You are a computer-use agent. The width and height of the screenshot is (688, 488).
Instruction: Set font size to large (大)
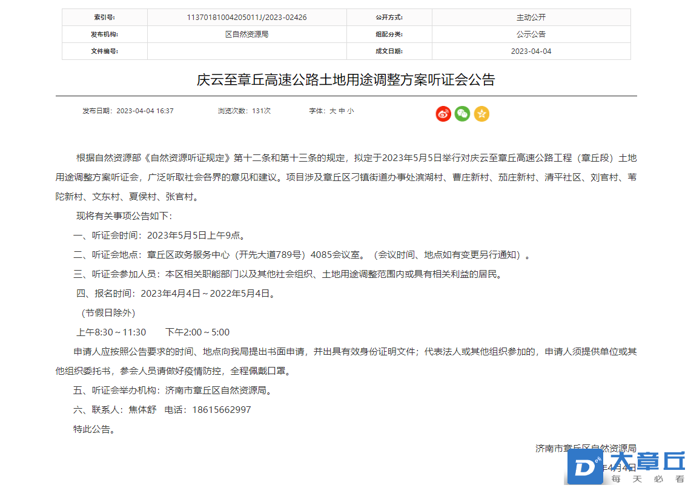(332, 111)
